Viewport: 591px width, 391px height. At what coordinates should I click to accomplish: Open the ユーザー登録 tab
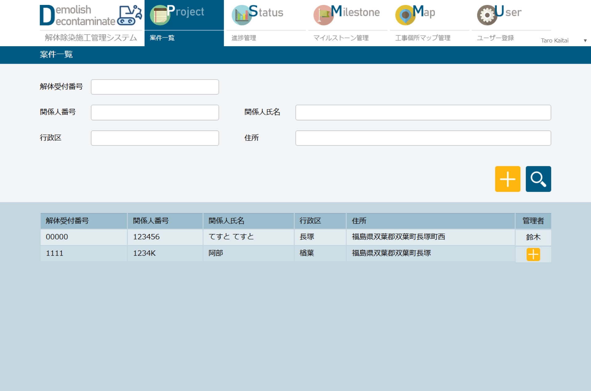pyautogui.click(x=495, y=38)
